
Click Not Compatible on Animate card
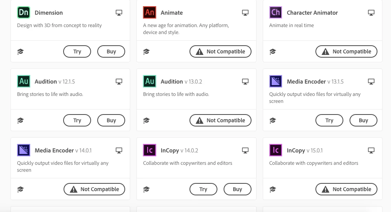(220, 51)
